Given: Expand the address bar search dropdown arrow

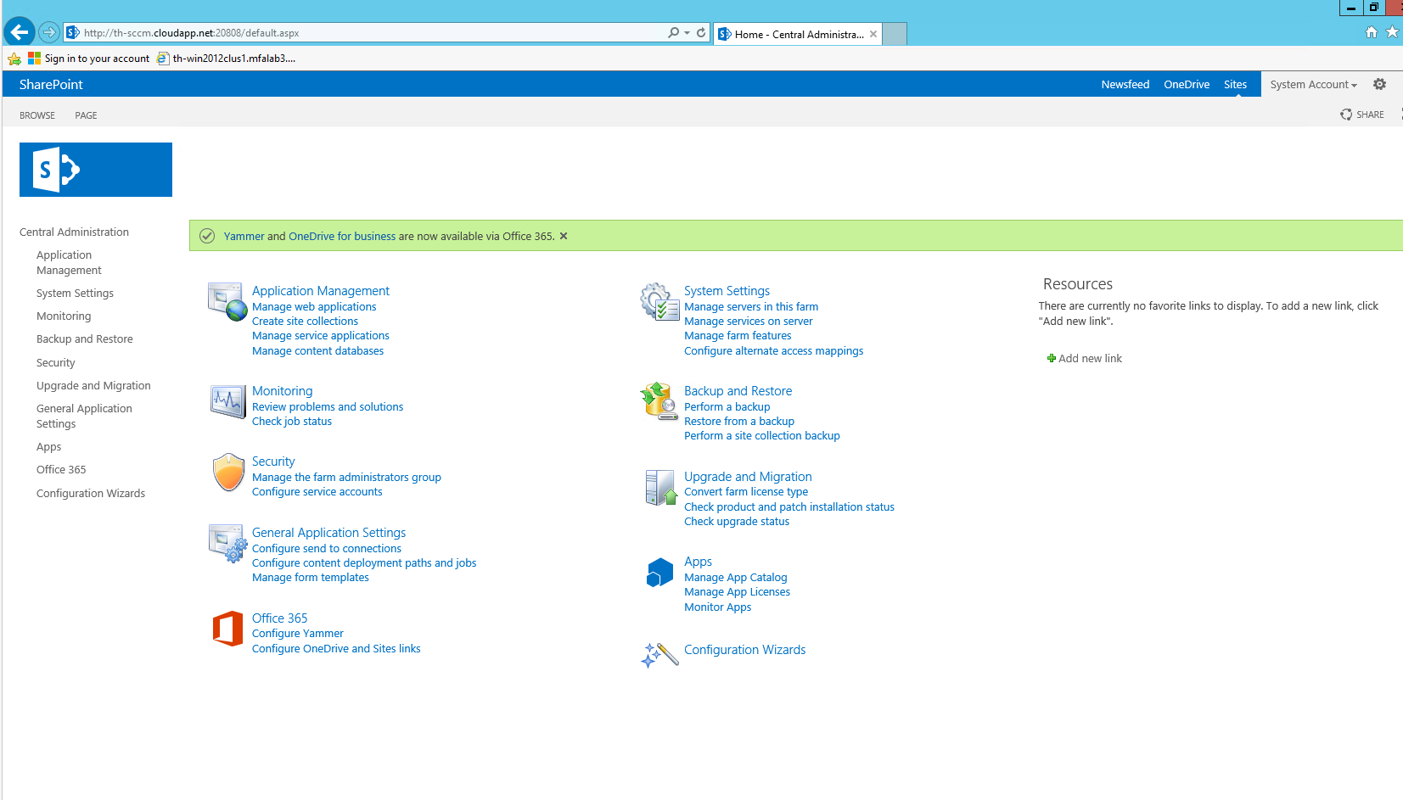Looking at the screenshot, I should coord(687,32).
